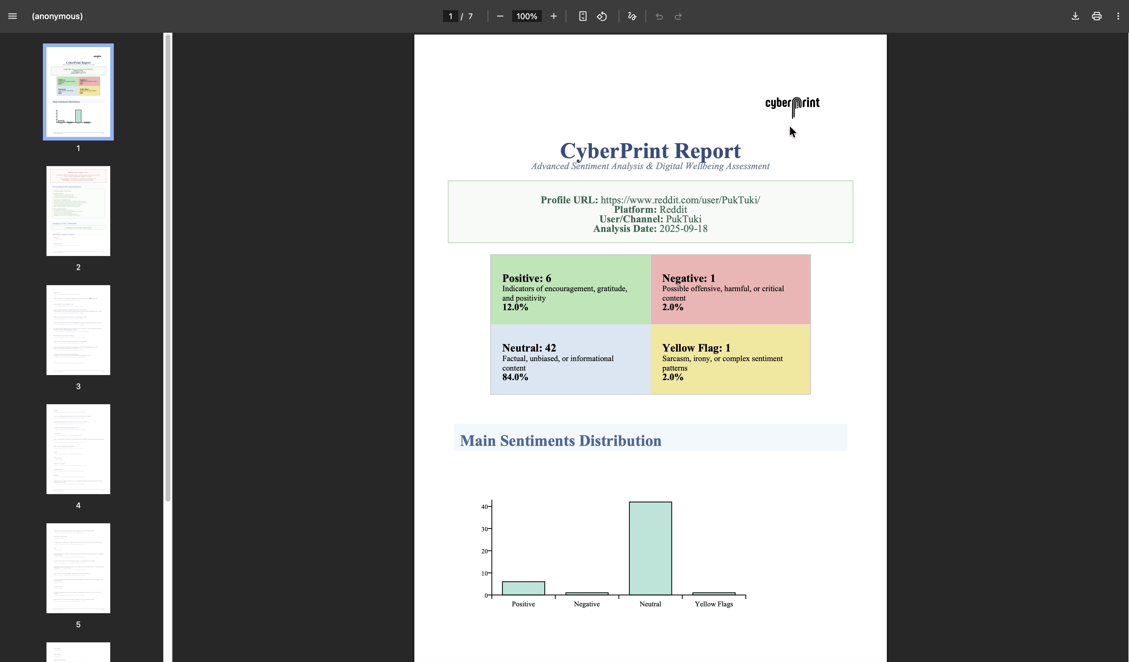The height and width of the screenshot is (662, 1129).
Task: Click the sidebar thumbnail scrollbar
Action: 168,268
